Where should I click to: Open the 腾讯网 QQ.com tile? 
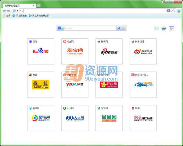(41, 118)
